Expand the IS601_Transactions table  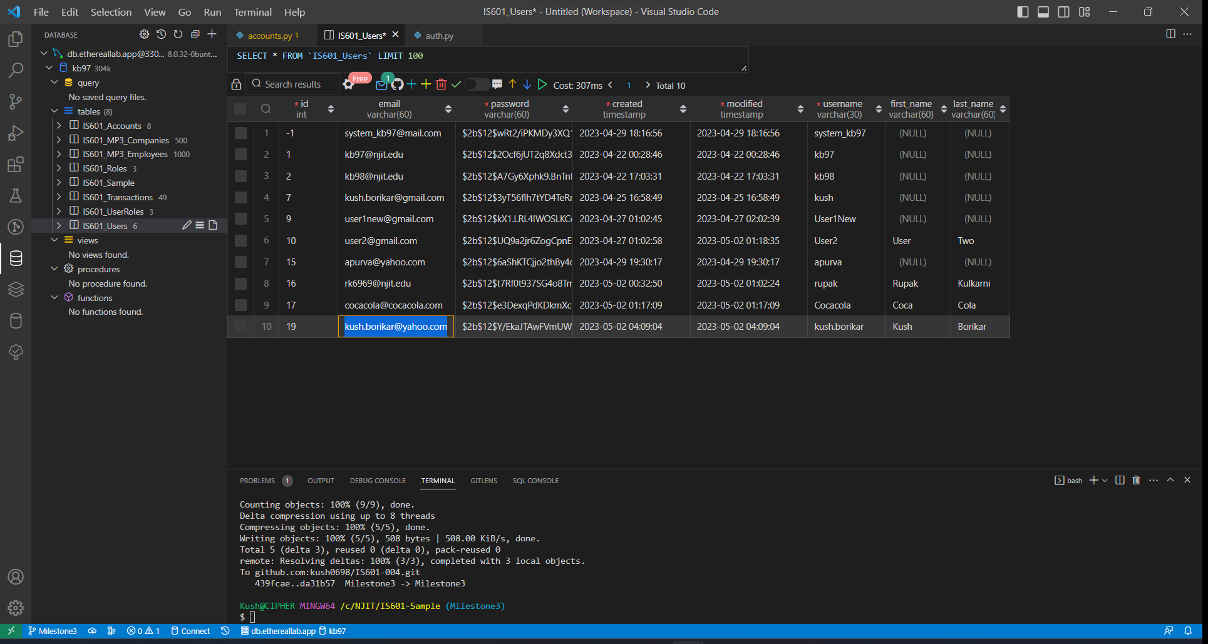point(58,197)
